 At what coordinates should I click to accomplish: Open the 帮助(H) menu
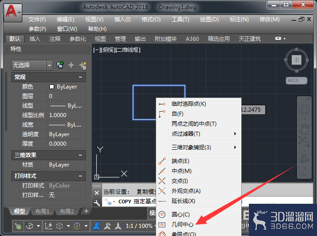point(97,29)
